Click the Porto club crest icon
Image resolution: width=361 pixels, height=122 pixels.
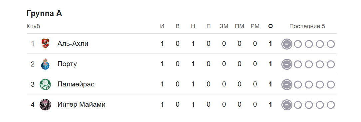tap(45, 64)
